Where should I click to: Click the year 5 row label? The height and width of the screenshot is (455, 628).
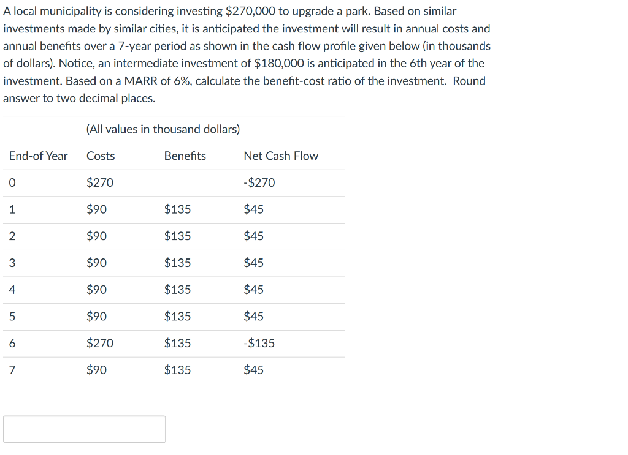click(x=12, y=317)
